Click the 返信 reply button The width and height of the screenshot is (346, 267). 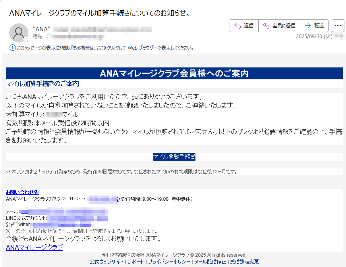coord(244,26)
